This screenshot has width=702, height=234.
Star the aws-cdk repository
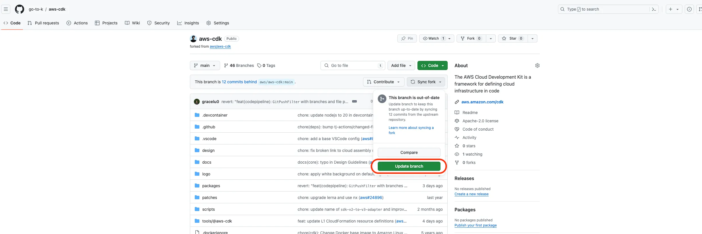tap(513, 38)
